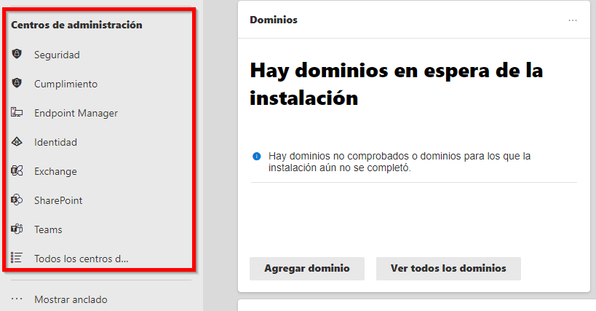Click the ellipsis icon beside Mostrar anclado
The width and height of the screenshot is (596, 311).
click(17, 299)
